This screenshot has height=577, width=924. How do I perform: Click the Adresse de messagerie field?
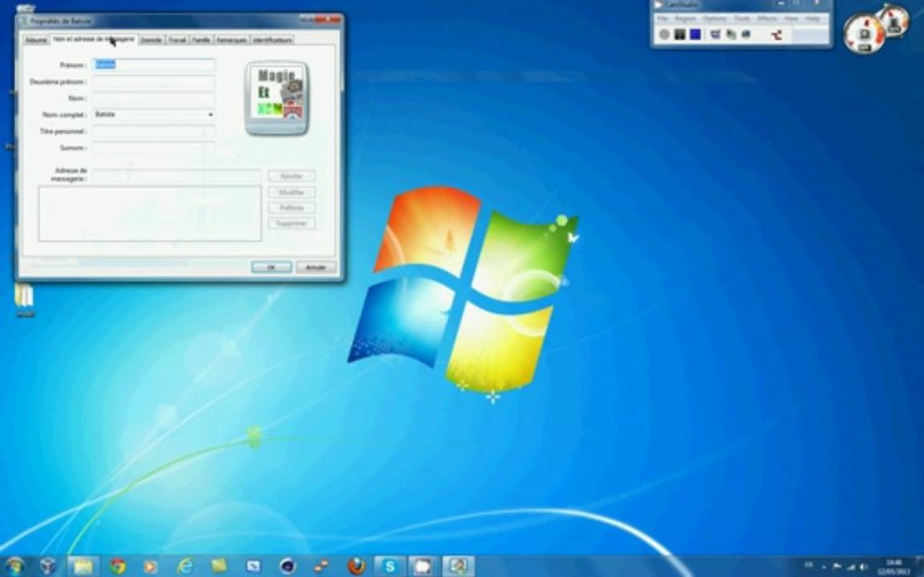176,175
